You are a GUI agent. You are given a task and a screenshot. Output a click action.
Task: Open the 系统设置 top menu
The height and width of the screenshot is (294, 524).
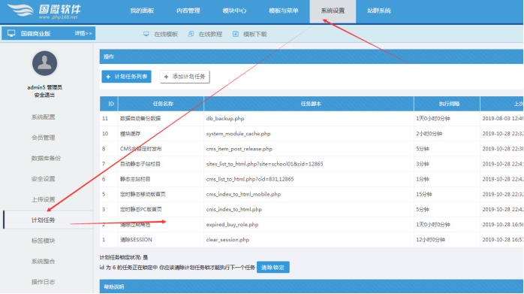click(333, 11)
